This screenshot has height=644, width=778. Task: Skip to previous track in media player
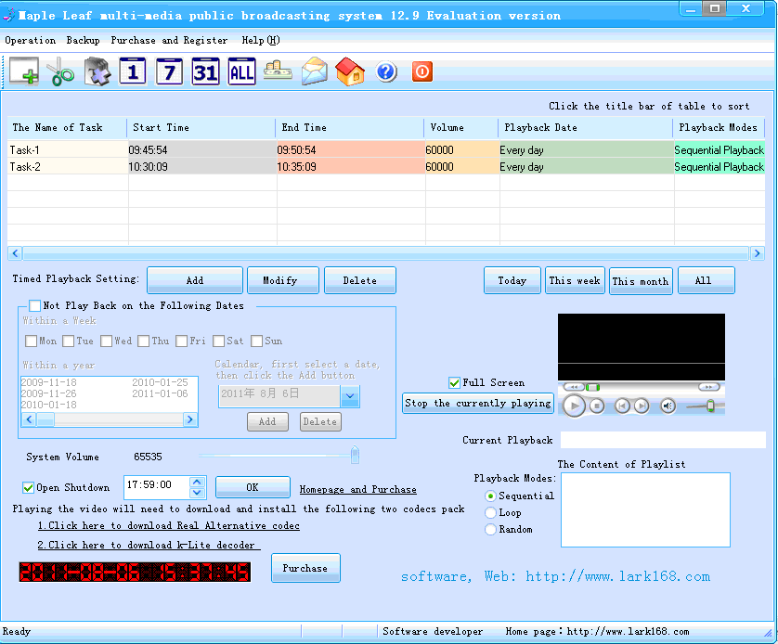coord(622,406)
